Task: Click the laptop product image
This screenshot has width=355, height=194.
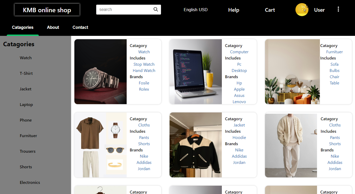Action: tap(195, 72)
